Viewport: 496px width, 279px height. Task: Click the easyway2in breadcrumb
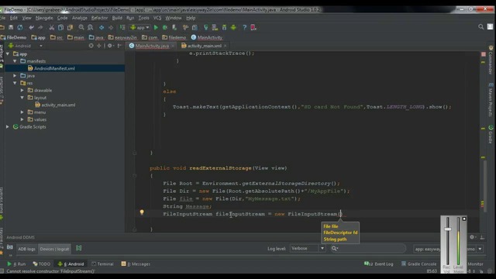(122, 37)
